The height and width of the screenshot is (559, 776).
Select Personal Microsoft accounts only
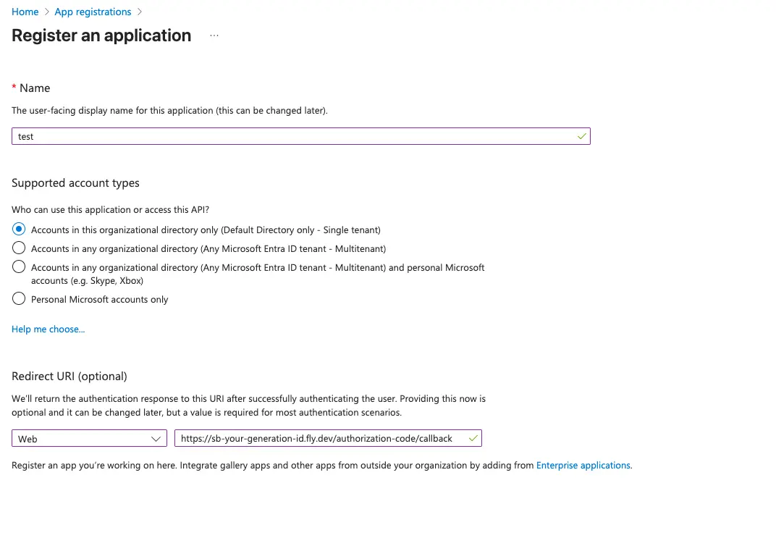[20, 299]
